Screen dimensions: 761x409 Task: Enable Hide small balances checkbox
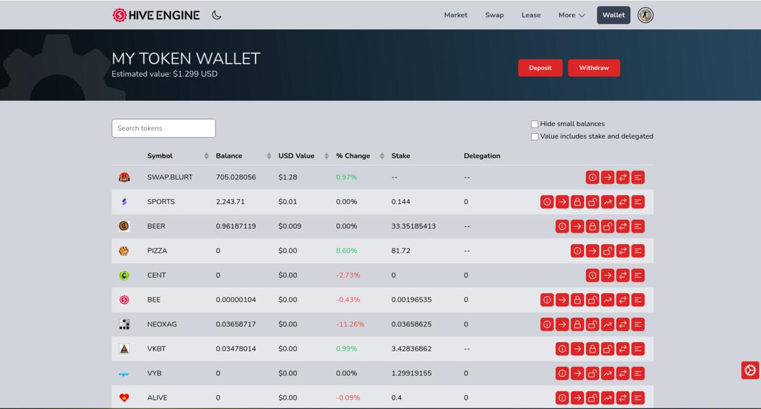pos(535,124)
